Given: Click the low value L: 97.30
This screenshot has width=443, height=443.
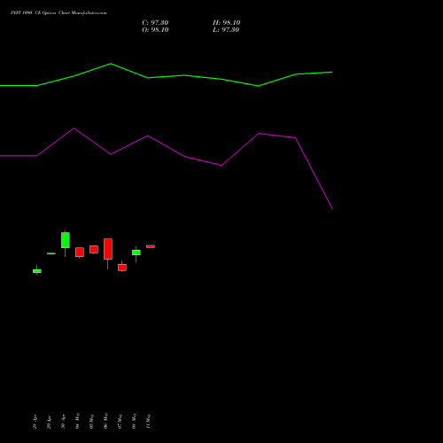Looking at the screenshot, I should pyautogui.click(x=226, y=30).
